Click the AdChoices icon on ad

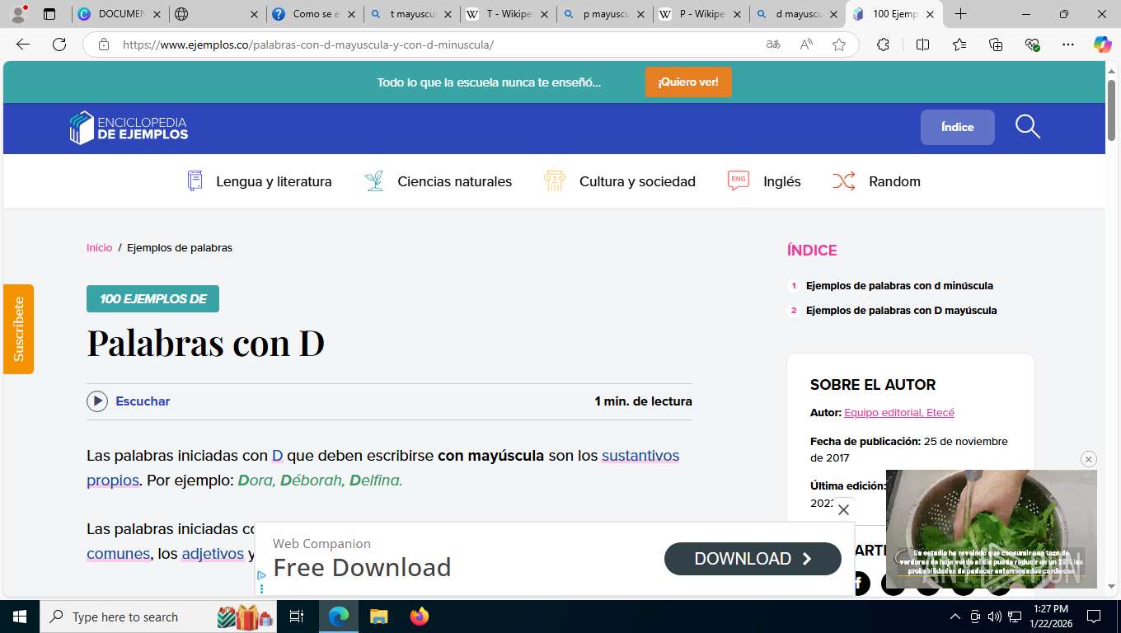(261, 575)
